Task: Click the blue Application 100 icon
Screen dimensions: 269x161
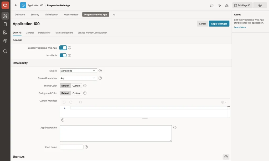Action: 23,5
